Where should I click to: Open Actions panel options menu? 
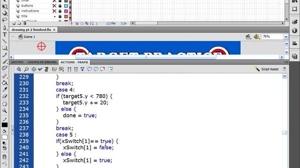pyautogui.click(x=286, y=62)
